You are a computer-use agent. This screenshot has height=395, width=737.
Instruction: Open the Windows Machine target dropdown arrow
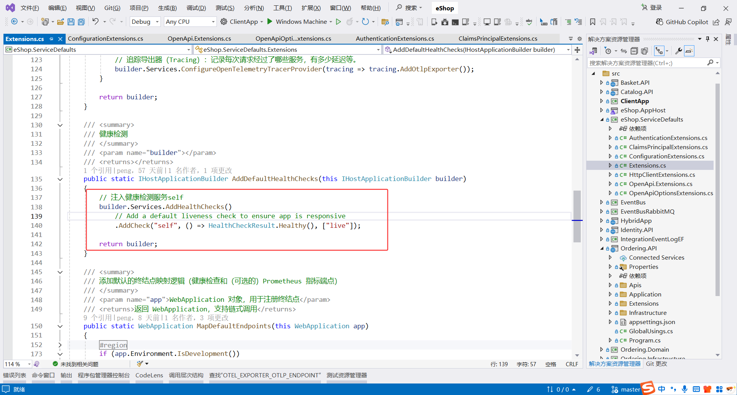(331, 22)
